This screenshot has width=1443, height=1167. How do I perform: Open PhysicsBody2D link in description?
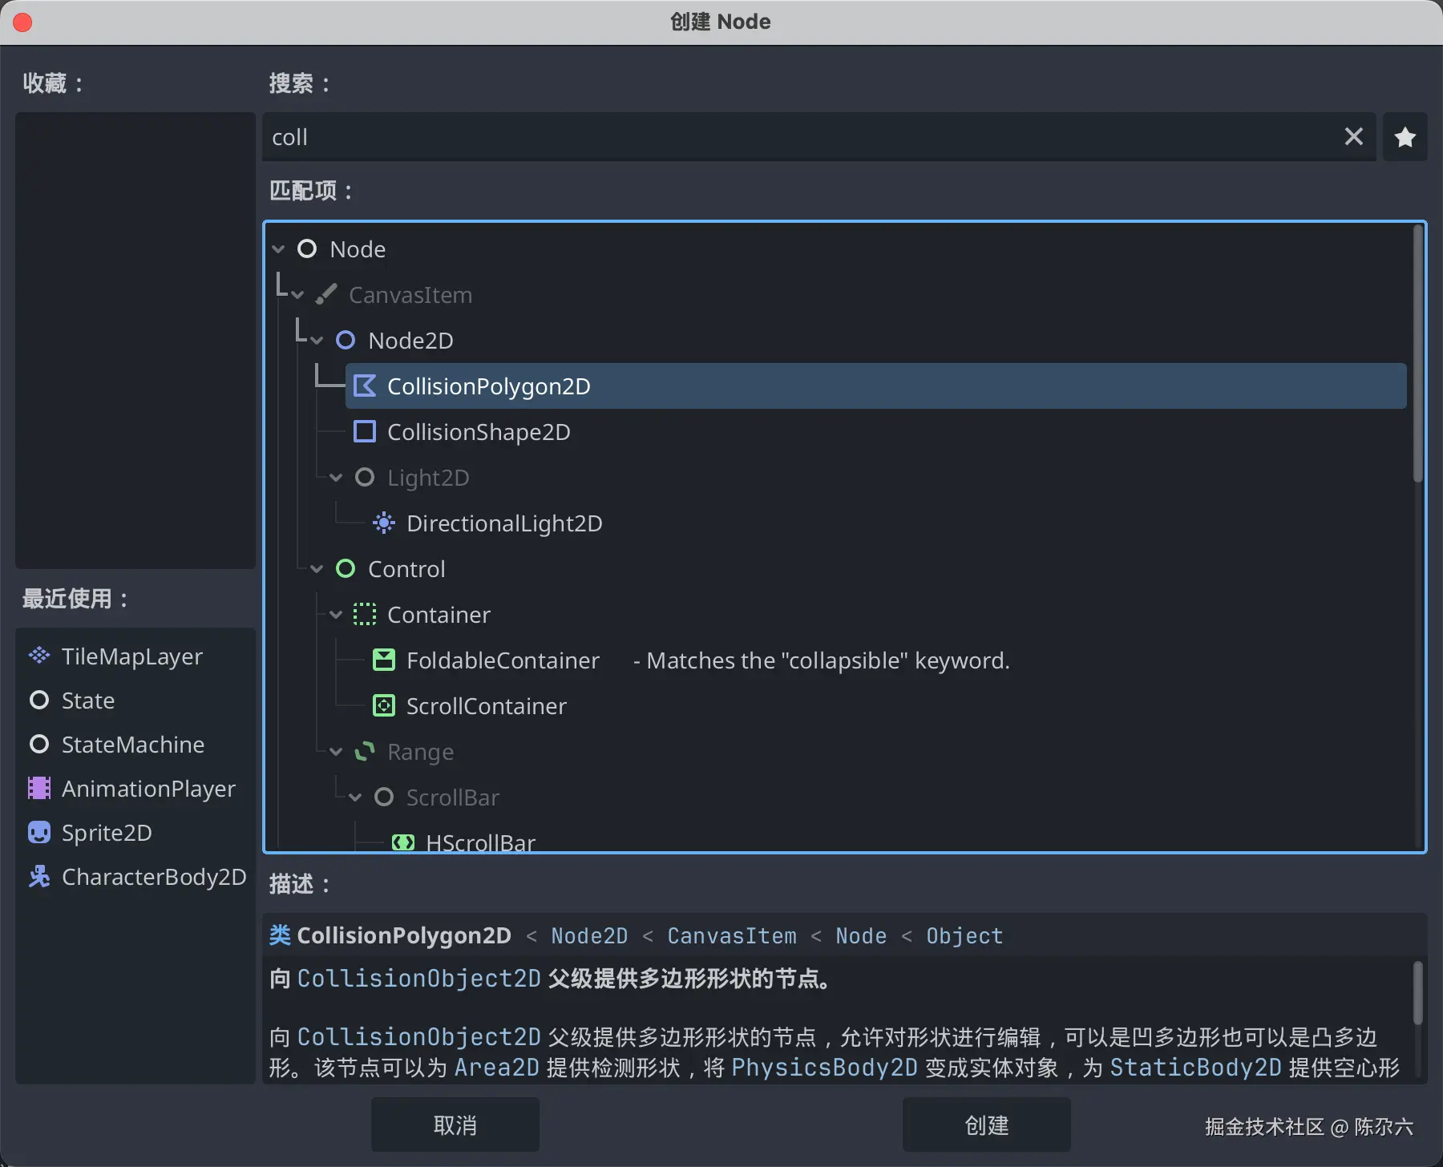click(824, 1068)
